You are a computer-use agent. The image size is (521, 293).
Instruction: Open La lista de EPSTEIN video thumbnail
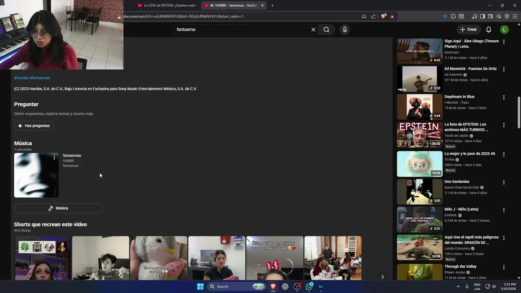420,134
